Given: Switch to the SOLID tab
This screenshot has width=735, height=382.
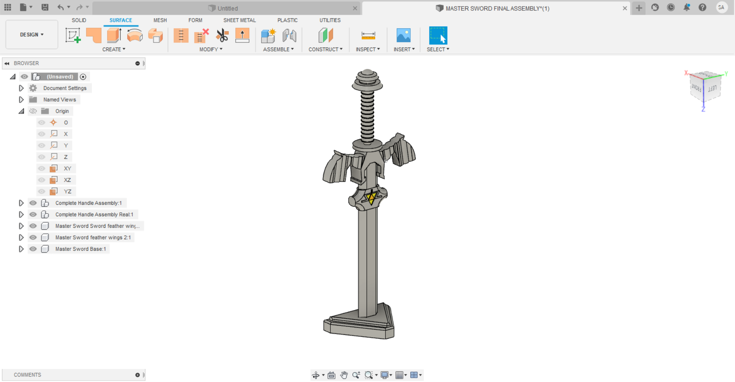Looking at the screenshot, I should pos(79,20).
